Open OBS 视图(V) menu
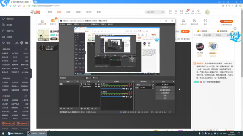 [x=76, y=24]
